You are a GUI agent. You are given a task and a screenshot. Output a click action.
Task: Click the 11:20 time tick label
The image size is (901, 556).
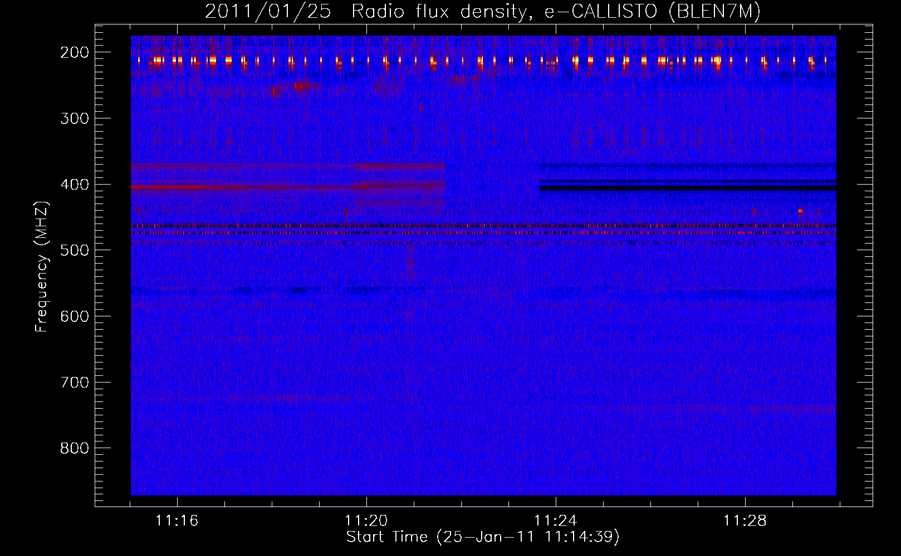[x=366, y=521]
